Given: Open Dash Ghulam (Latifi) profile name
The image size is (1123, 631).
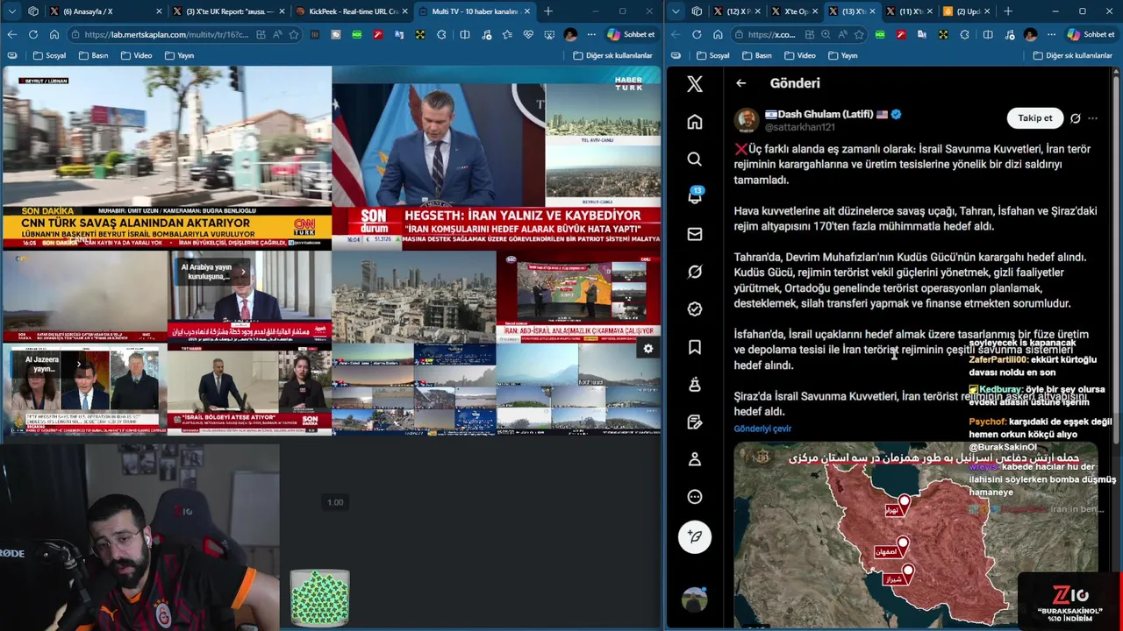Looking at the screenshot, I should pos(825,114).
